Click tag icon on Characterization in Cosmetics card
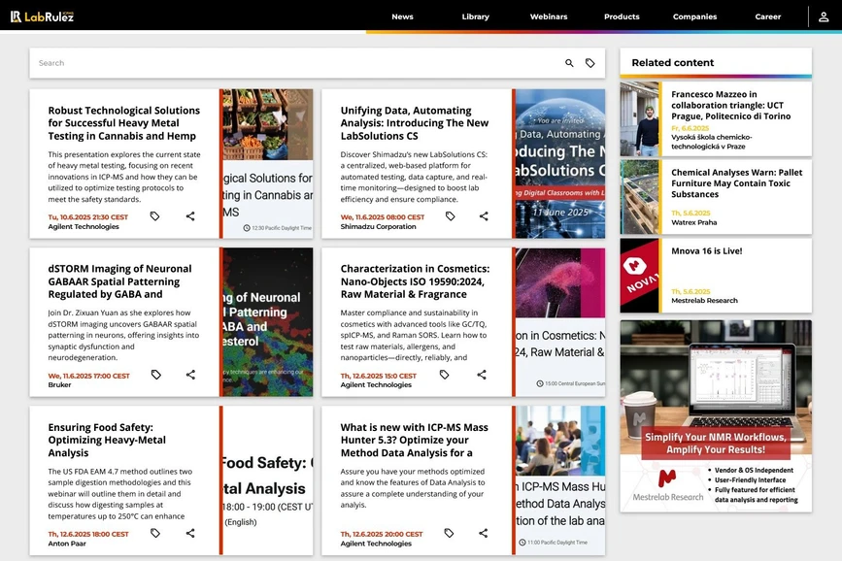Viewport: 842px width, 561px height. [x=444, y=375]
